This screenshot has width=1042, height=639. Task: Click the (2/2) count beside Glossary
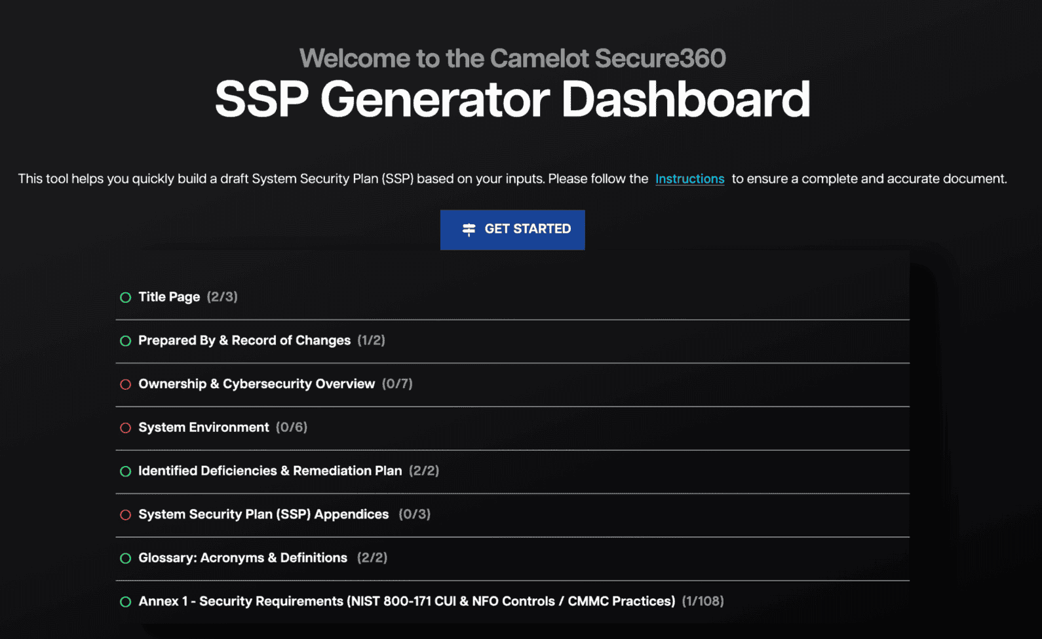[372, 558]
